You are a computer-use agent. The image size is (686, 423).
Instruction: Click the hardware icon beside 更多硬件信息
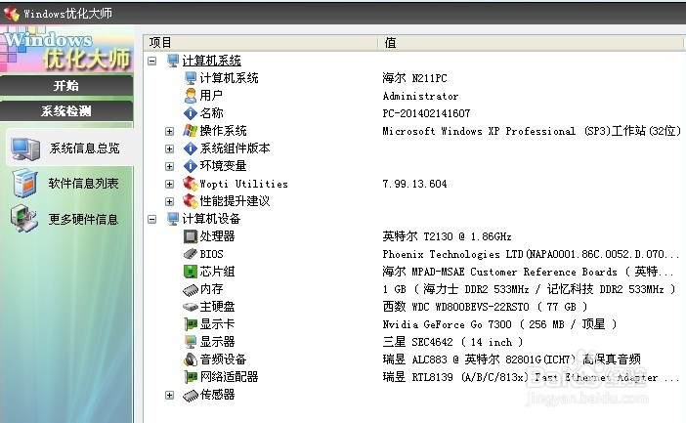click(25, 218)
